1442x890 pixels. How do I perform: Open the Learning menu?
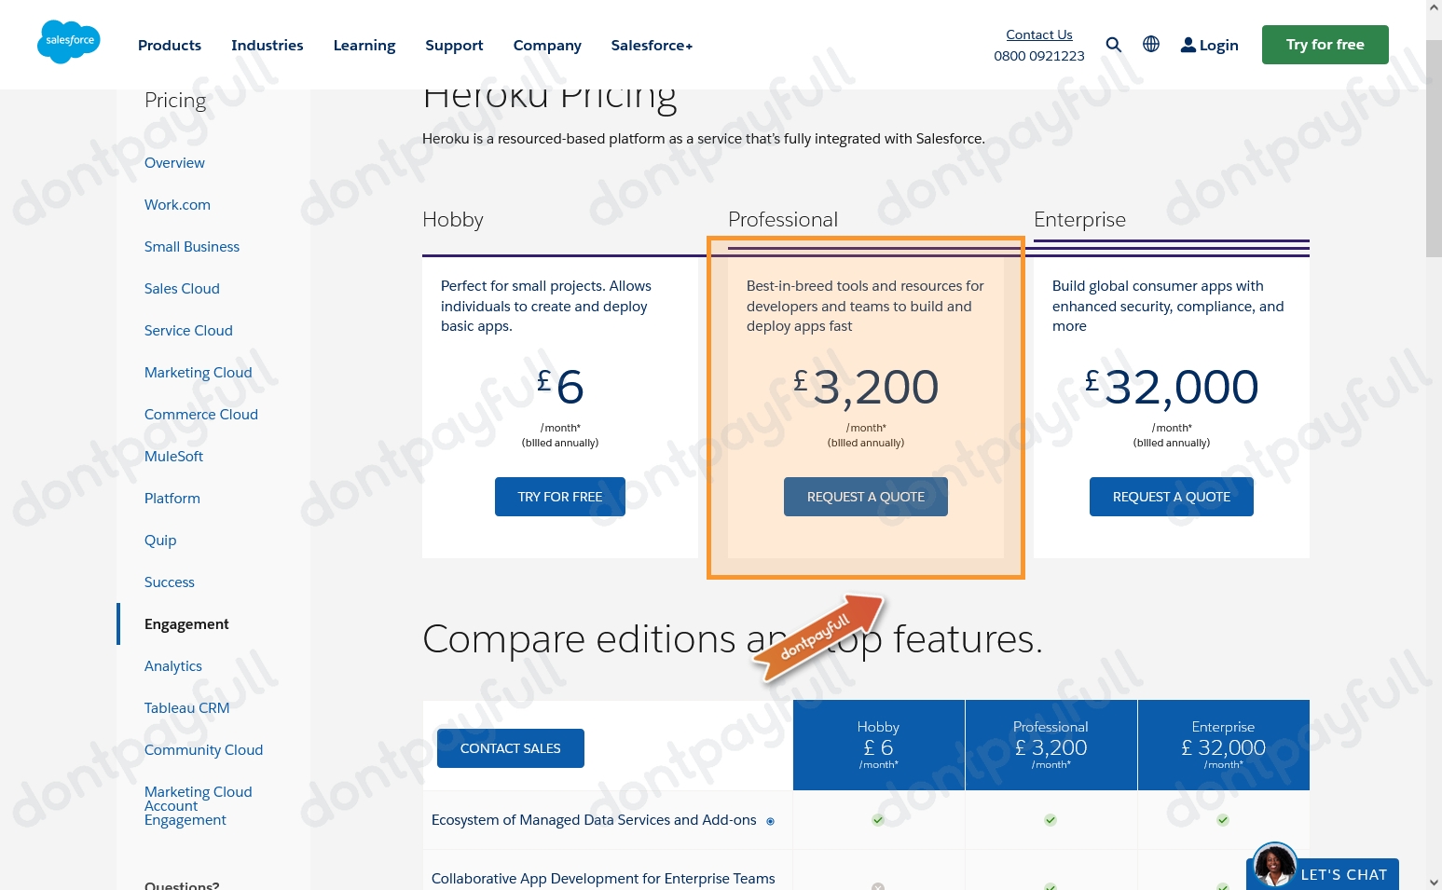(364, 45)
